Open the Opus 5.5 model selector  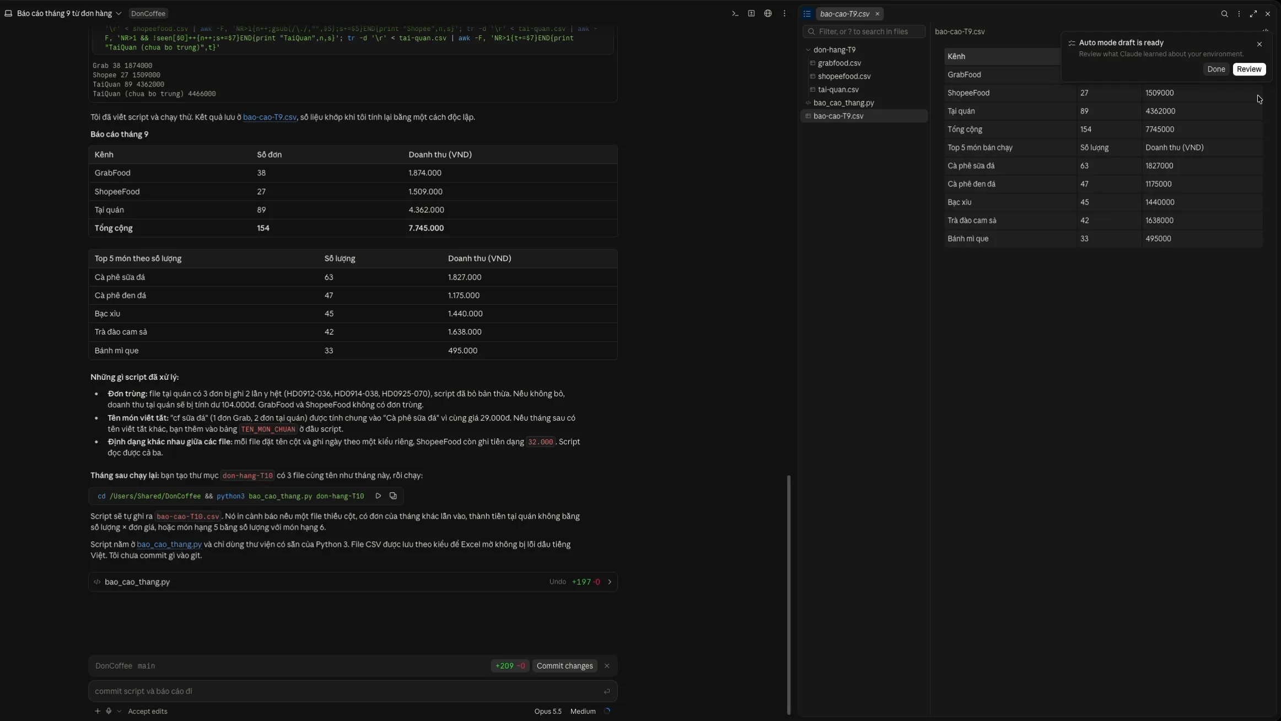547,711
